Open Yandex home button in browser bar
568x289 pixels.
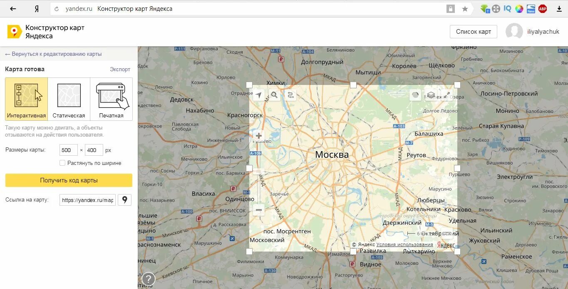pos(37,9)
